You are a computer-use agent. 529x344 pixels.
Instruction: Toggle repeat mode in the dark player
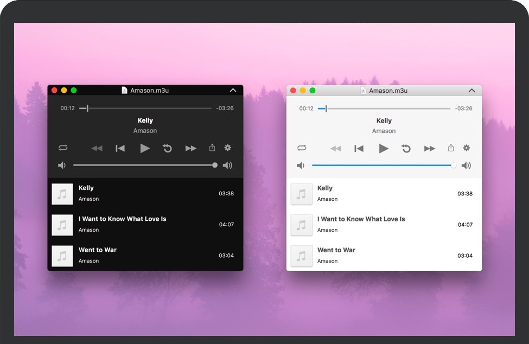(x=63, y=148)
